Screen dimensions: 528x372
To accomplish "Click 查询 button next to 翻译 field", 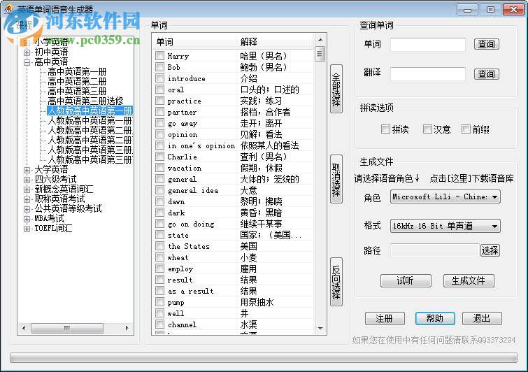I will (486, 73).
